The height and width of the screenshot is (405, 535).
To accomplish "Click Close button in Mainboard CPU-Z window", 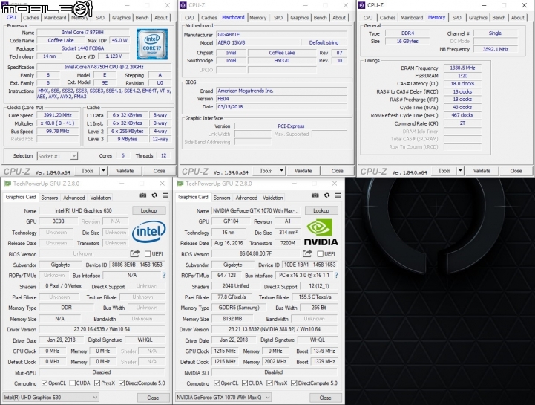I will [x=337, y=170].
